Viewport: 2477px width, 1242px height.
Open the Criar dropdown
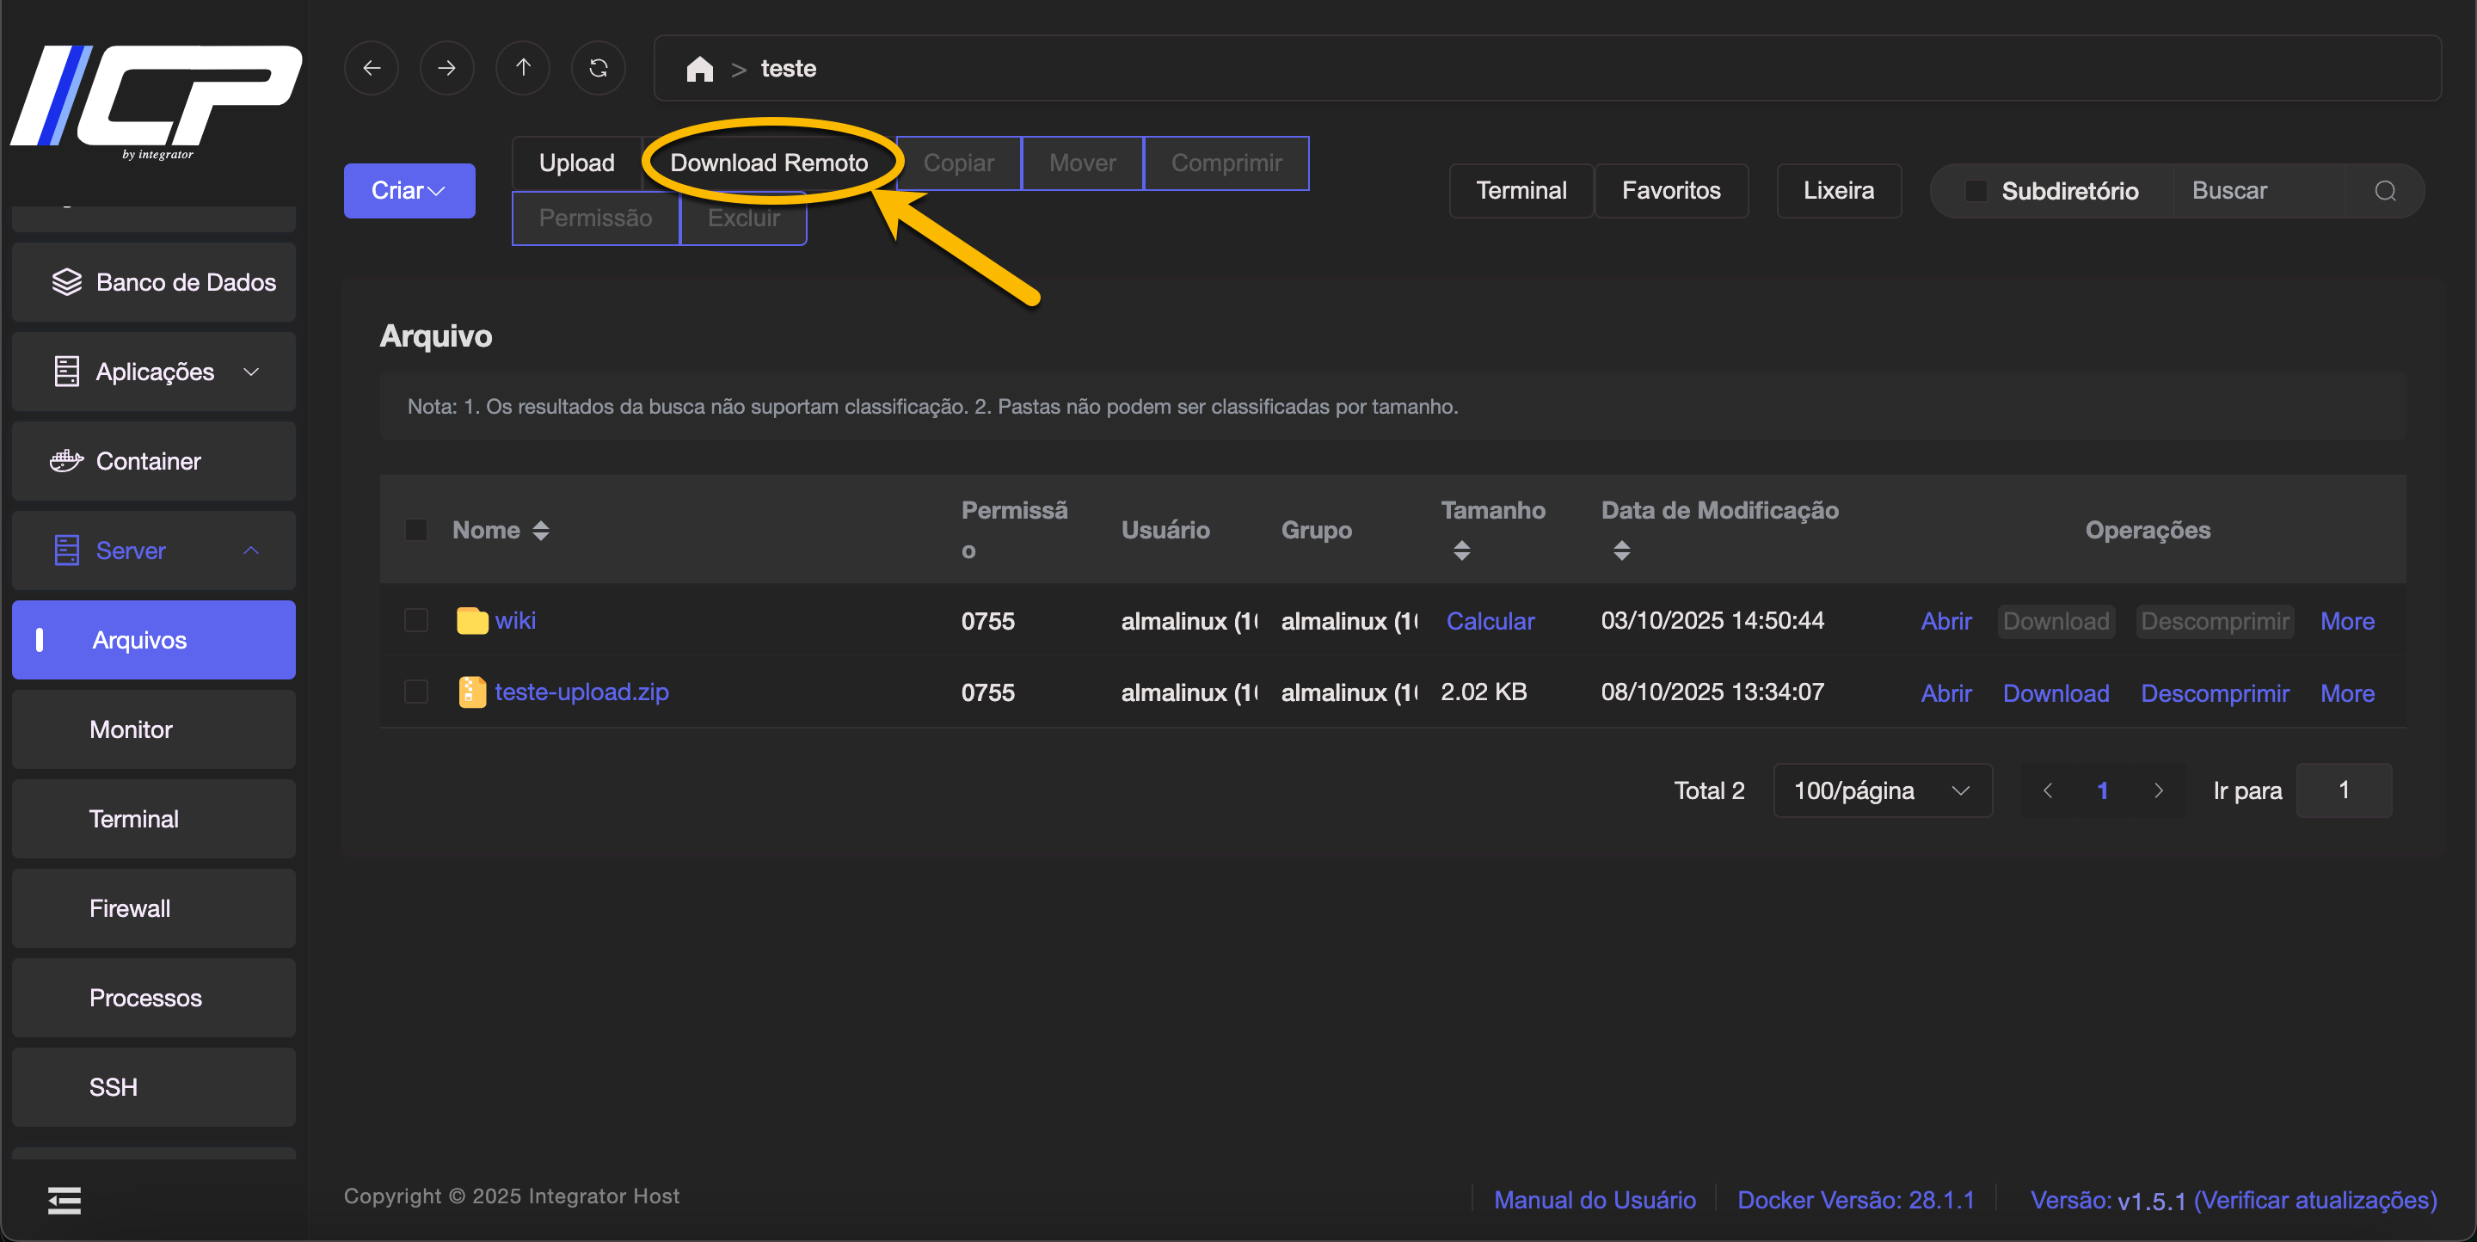pos(409,191)
